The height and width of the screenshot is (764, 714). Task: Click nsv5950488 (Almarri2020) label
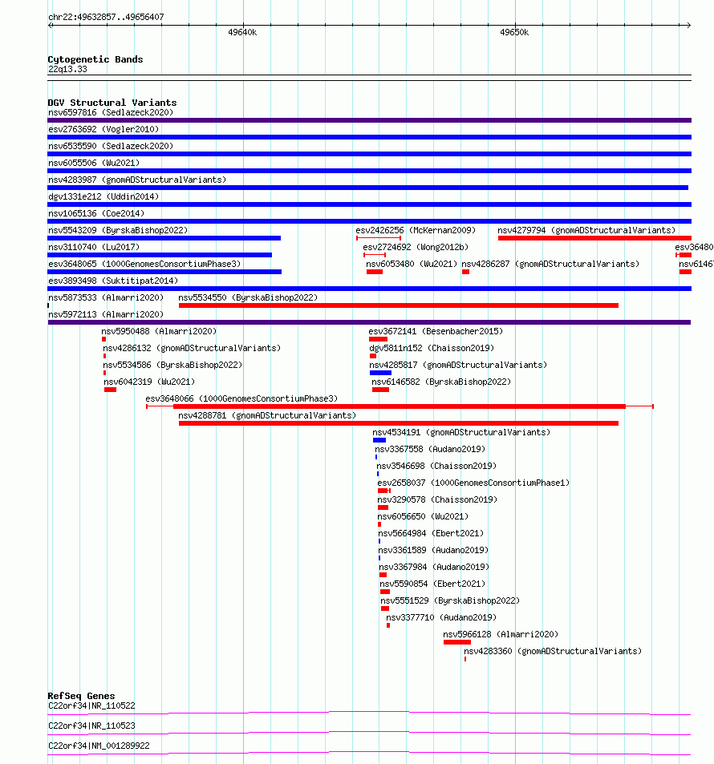click(x=159, y=331)
